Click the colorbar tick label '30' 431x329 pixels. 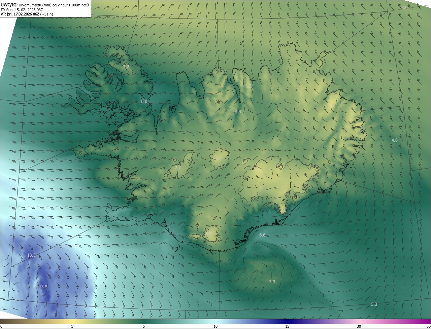click(x=359, y=326)
